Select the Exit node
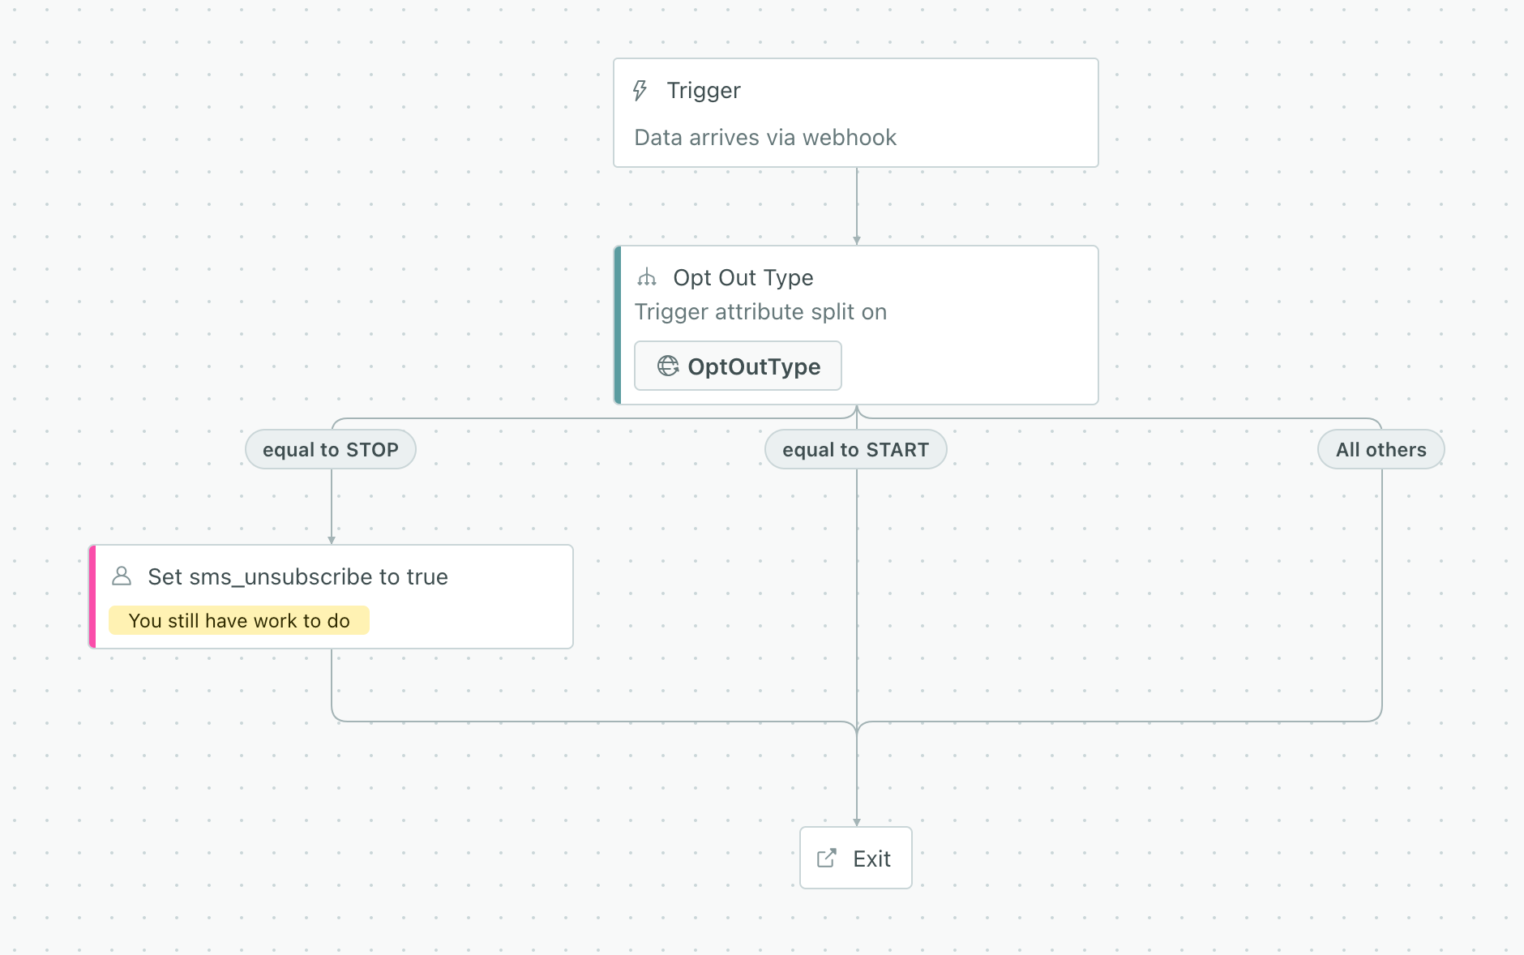This screenshot has height=955, width=1524. click(x=856, y=858)
